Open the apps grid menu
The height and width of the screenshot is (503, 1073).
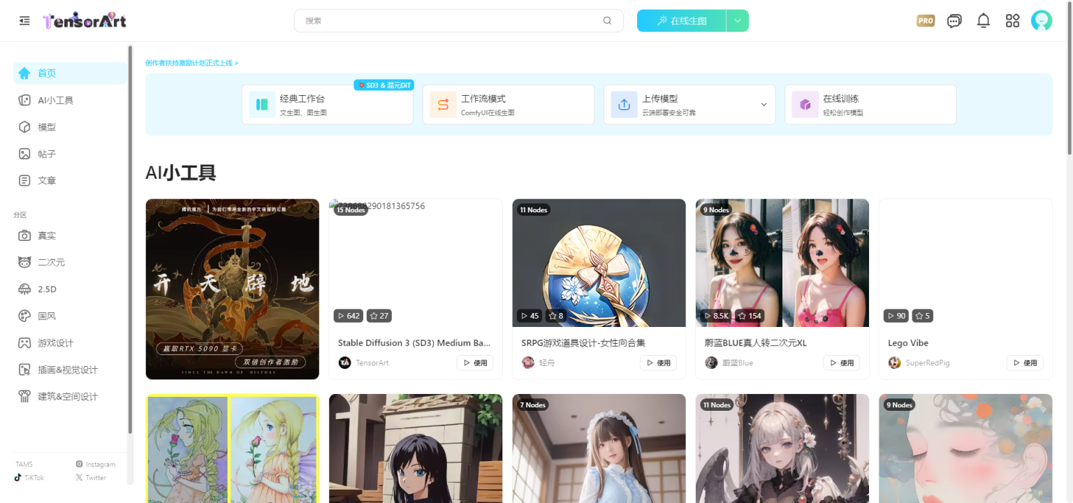tap(1012, 20)
